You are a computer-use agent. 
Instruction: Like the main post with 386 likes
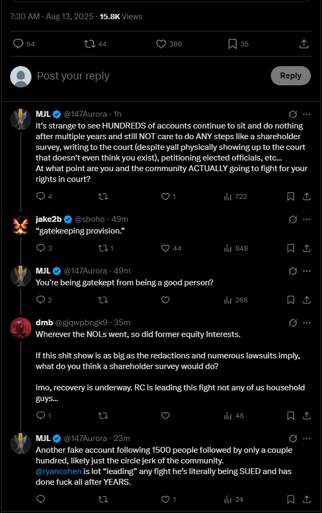click(161, 44)
